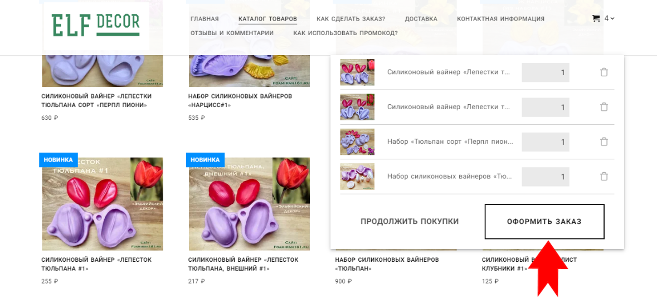Remove second «Лепестки т...» item with trash icon
The height and width of the screenshot is (303, 657).
pyautogui.click(x=604, y=107)
